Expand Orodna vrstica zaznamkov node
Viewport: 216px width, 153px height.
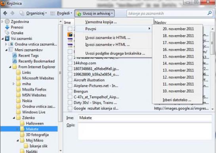(x=6, y=44)
